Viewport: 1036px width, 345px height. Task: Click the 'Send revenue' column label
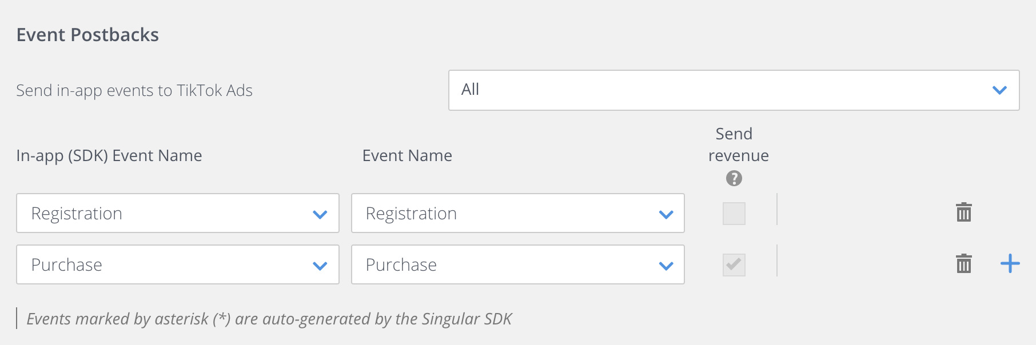point(738,145)
